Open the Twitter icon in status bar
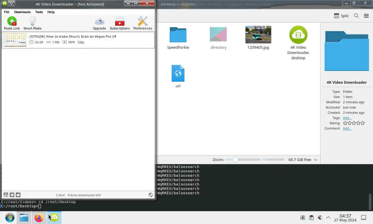The width and height of the screenshot is (373, 224). click(12, 195)
